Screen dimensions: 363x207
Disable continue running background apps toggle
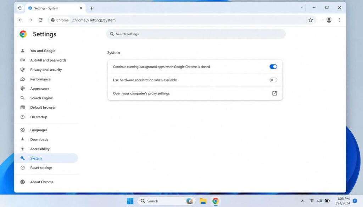[x=273, y=67]
